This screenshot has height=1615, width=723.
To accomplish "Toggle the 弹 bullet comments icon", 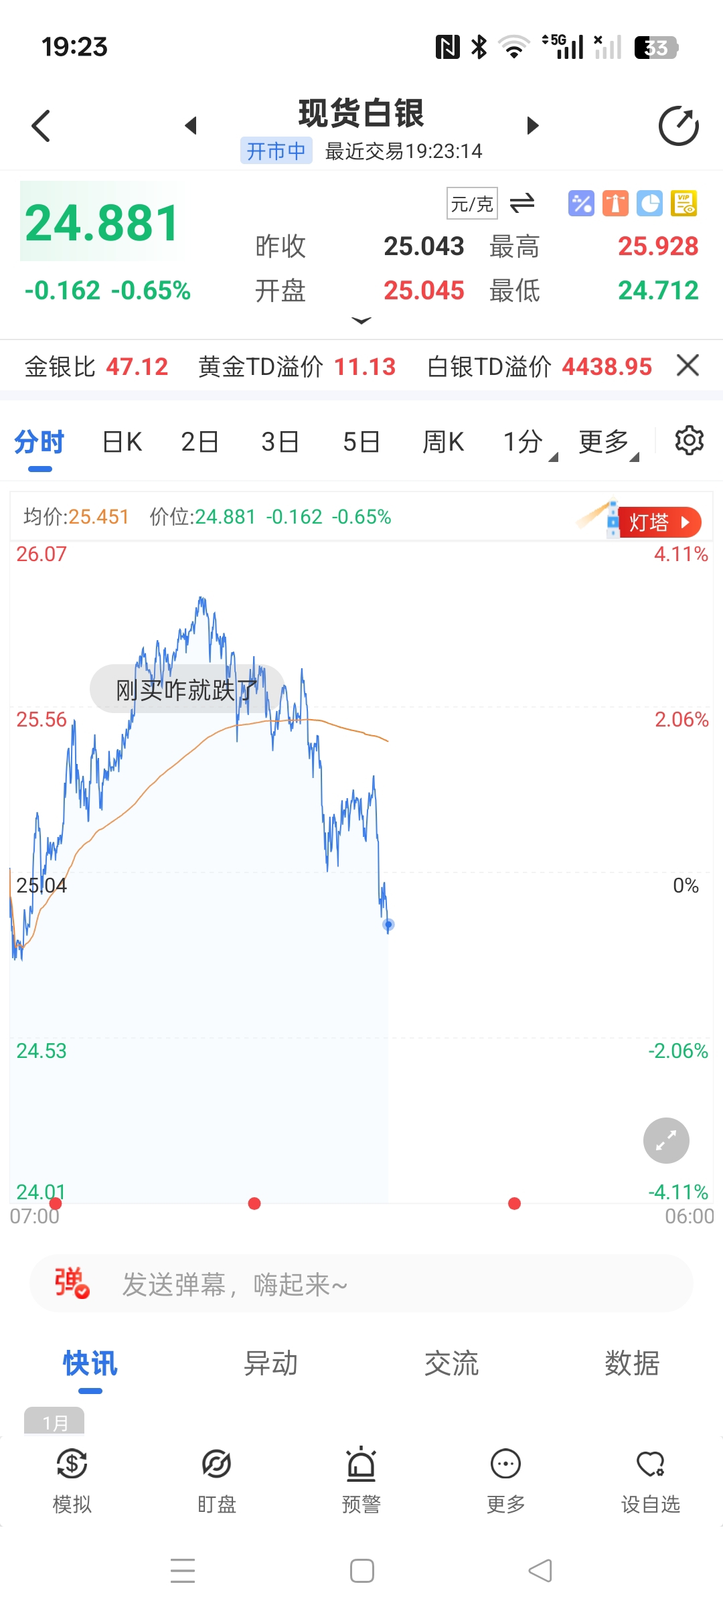I will click(x=72, y=1283).
